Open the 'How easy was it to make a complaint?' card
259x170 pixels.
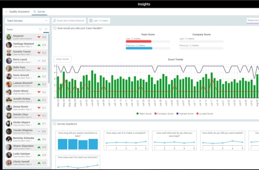point(126,140)
